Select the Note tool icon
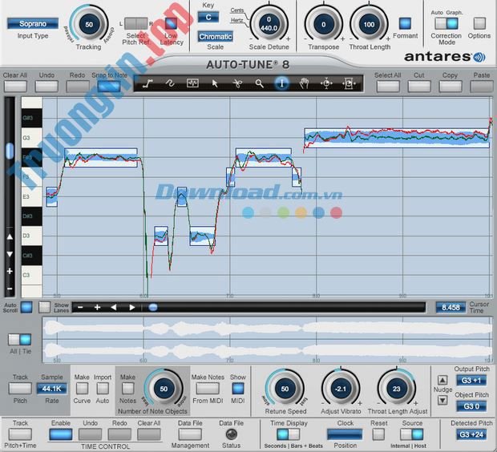This screenshot has height=452, width=497. [x=192, y=83]
